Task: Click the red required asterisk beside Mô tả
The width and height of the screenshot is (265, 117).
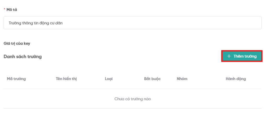Action: coord(4,10)
